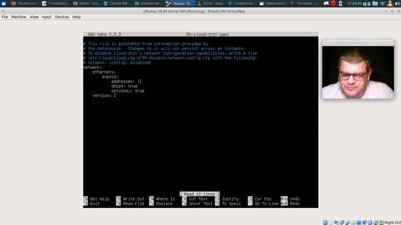Click the 'network:' line in the editor
The height and width of the screenshot is (225, 401).
click(92, 67)
